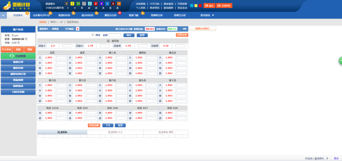
Task: Open the 冠,亚军和 大小 tab
Action: pyautogui.click(x=115, y=132)
